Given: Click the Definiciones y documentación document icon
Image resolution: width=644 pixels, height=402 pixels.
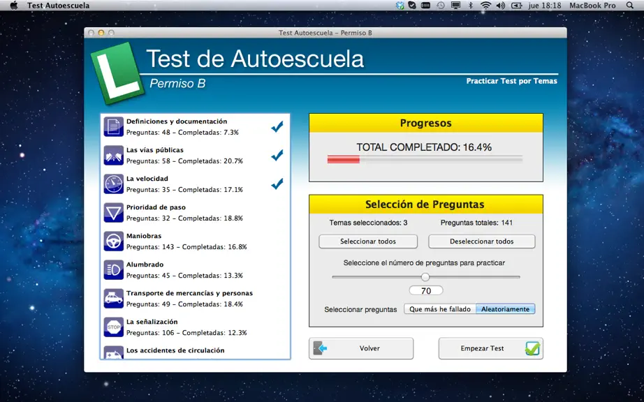Looking at the screenshot, I should (113, 127).
